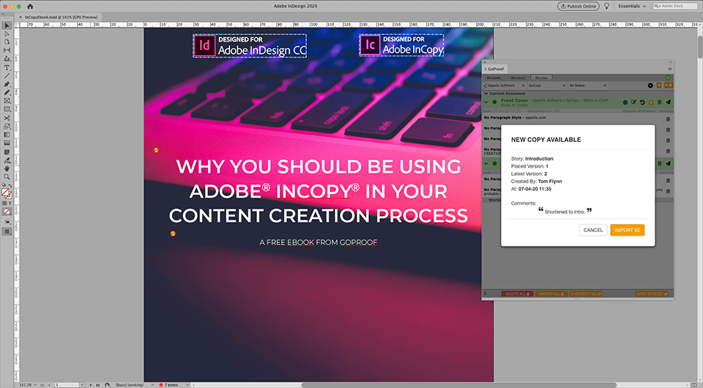
Task: Select the Gap tool
Action: coord(7,51)
